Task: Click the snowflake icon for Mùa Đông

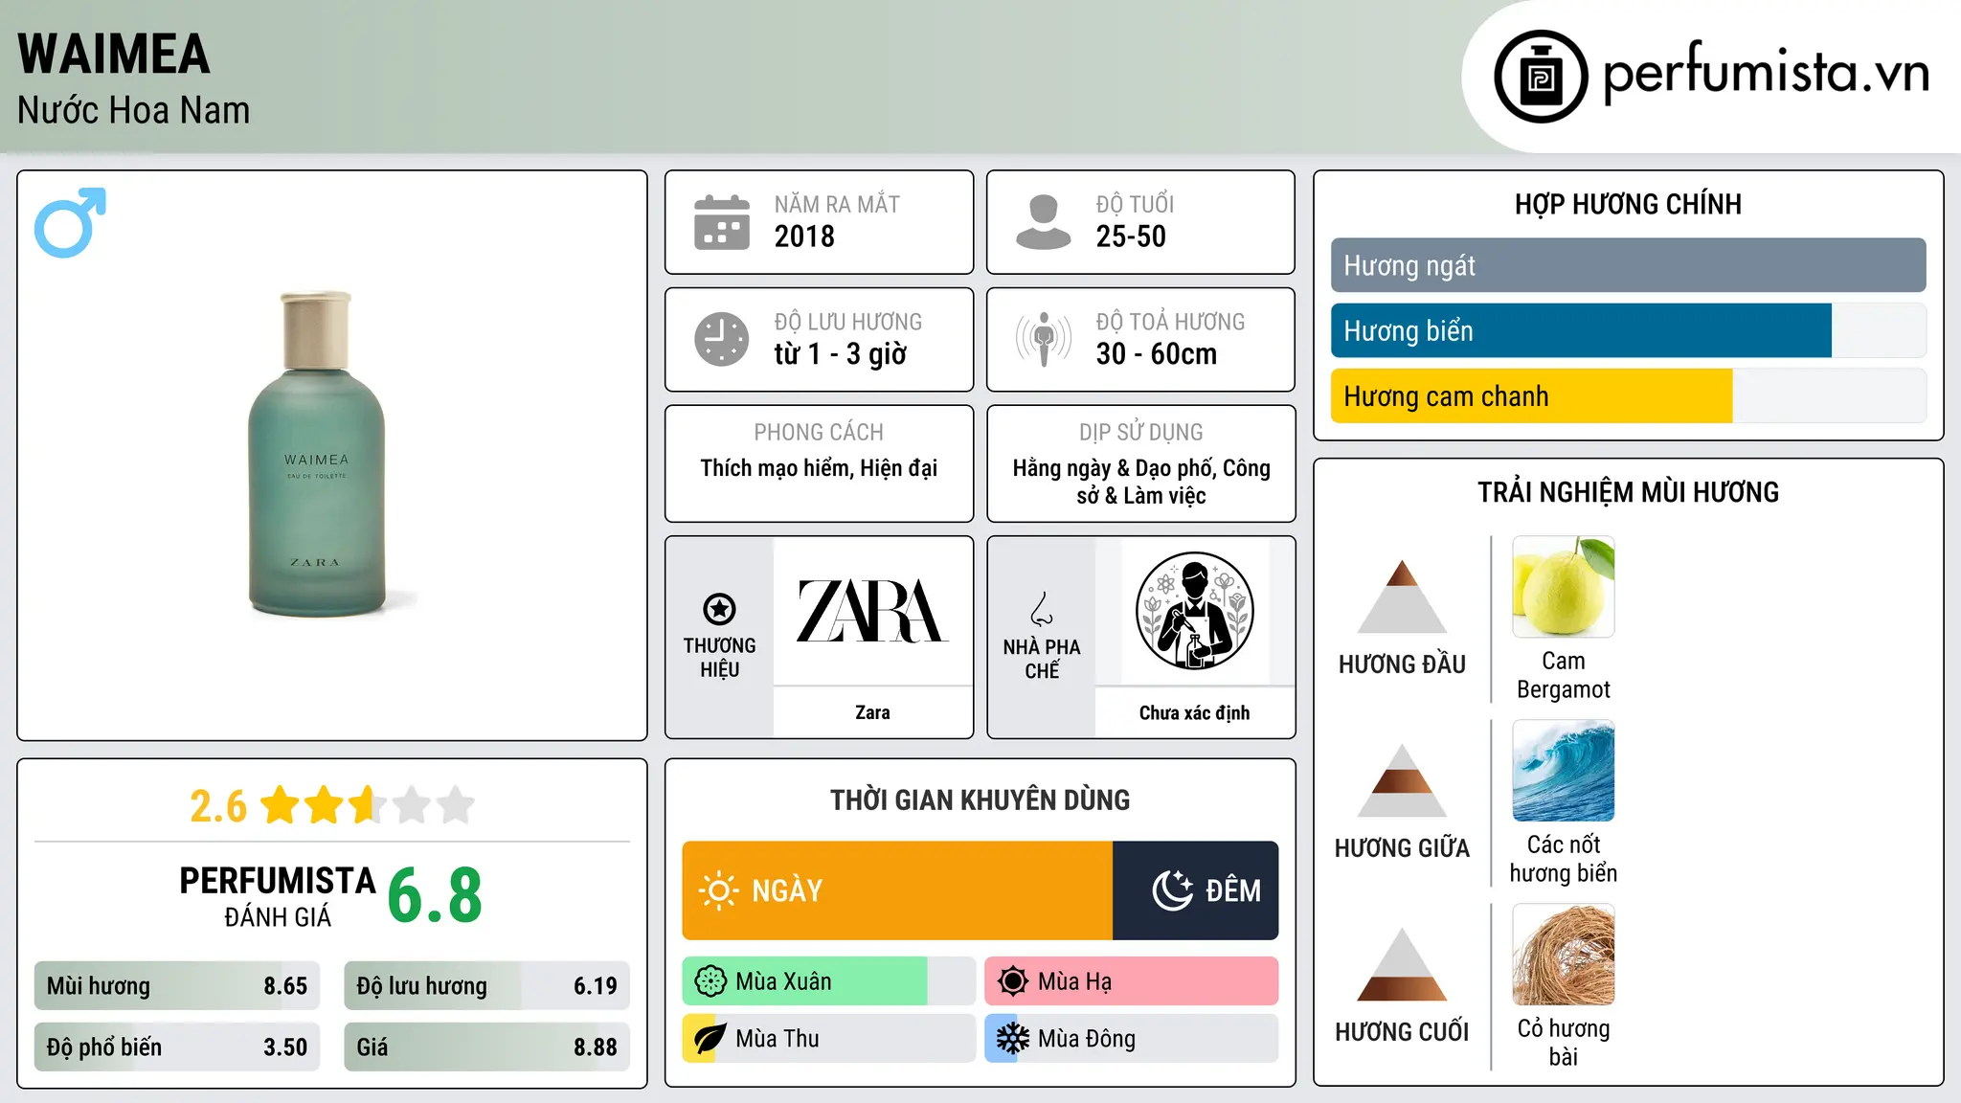Action: (1013, 1039)
